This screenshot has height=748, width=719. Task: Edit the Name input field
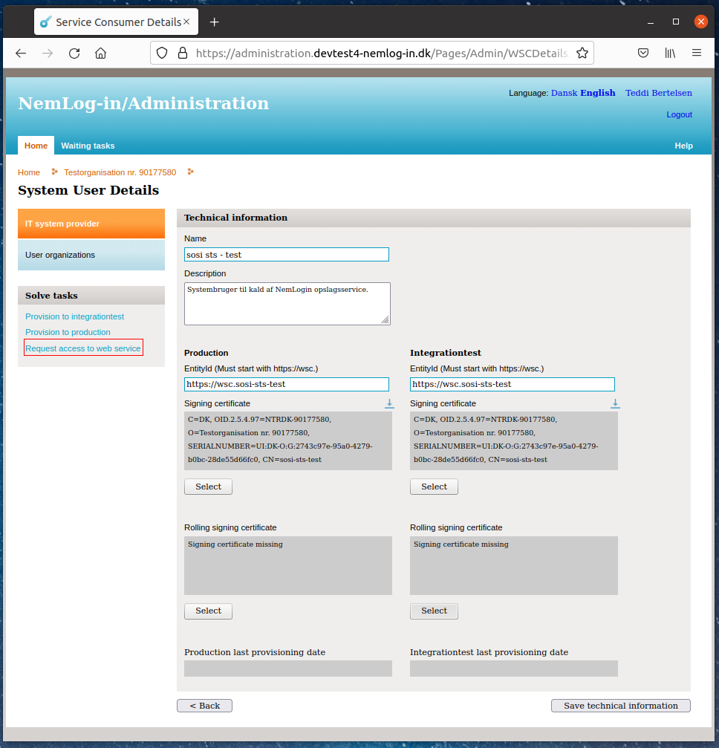286,255
